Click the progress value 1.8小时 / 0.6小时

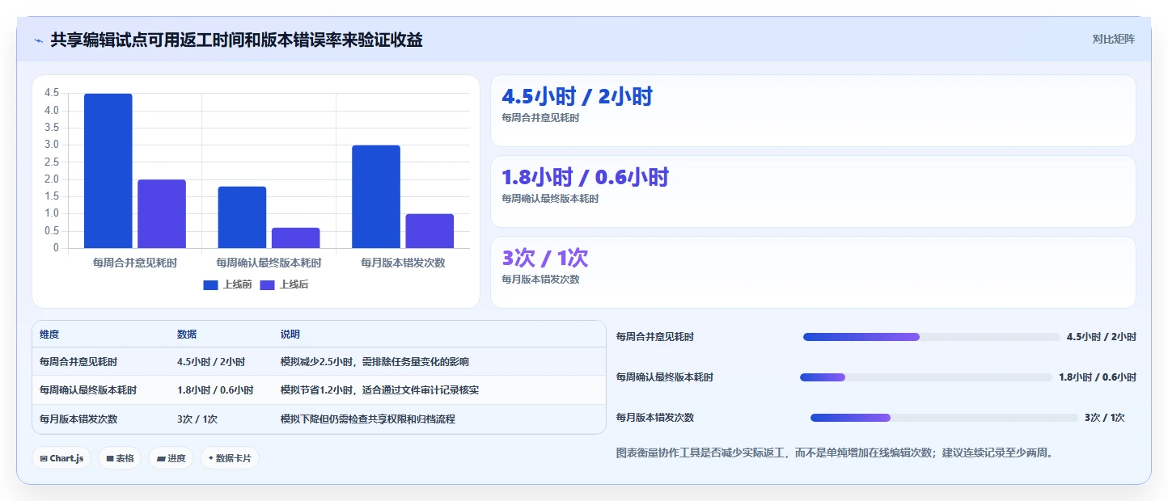(x=1098, y=377)
